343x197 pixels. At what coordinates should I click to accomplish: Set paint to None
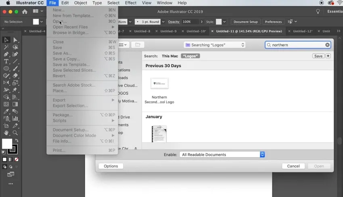17,159
